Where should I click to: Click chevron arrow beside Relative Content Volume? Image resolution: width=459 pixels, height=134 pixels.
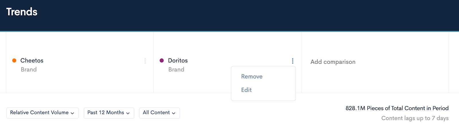tap(73, 113)
